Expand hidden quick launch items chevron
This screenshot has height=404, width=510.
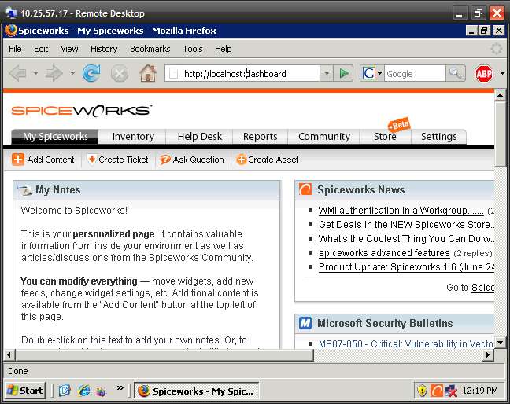point(120,387)
